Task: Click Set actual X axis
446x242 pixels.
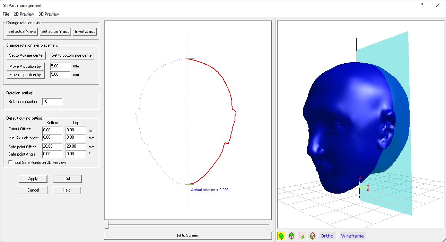Action: [21, 31]
